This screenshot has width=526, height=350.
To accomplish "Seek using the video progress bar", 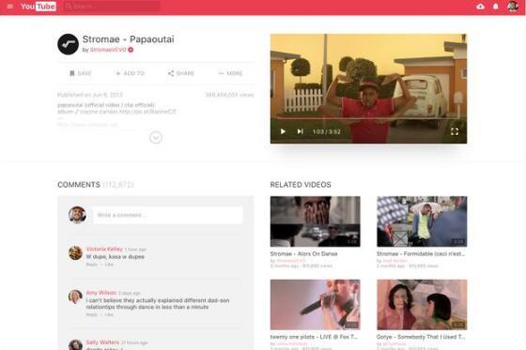I will click(368, 118).
